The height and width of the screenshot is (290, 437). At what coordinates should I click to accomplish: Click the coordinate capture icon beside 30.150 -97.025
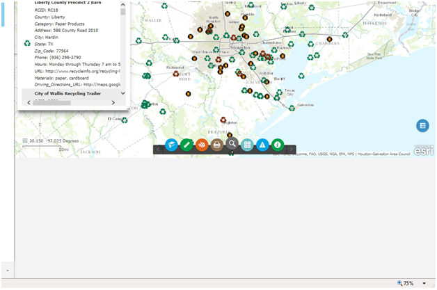tap(25, 140)
